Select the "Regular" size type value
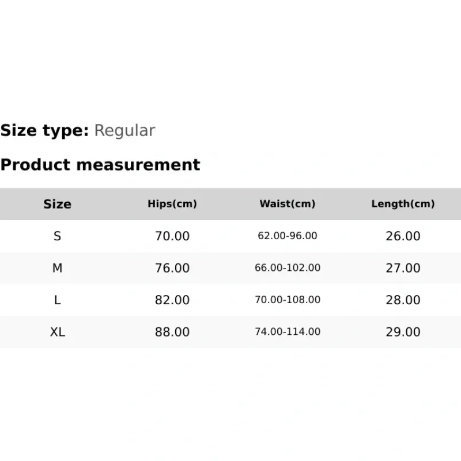The height and width of the screenshot is (461, 461). click(x=124, y=131)
